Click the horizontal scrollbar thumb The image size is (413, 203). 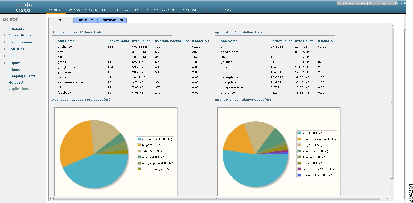[216, 198]
